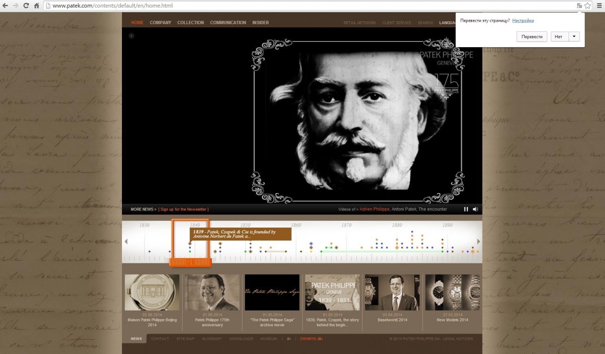Screen dimensions: 605x354
Task: Click the Перевести button
Action: click(532, 37)
